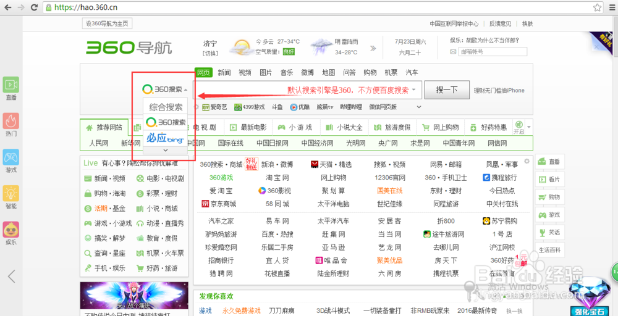This screenshot has width=618, height=316.
Task: Collapse sidebar with left chevron arrow
Action: pyautogui.click(x=11, y=276)
